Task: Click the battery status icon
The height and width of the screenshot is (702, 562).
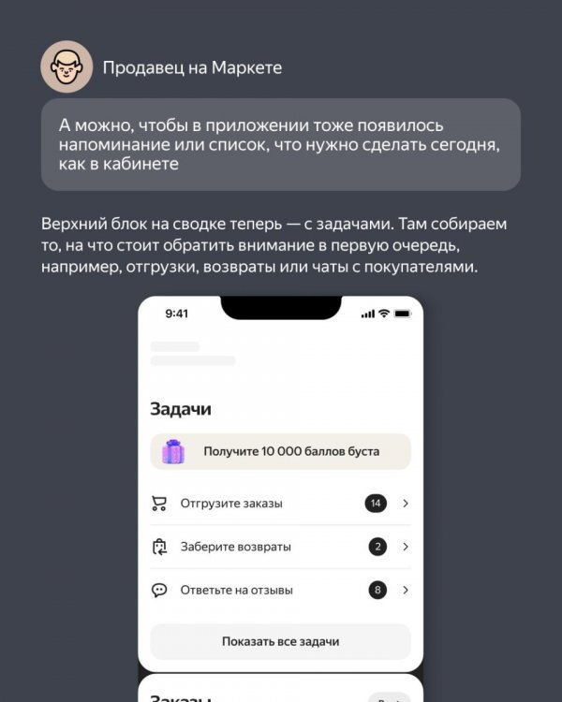Action: tap(402, 314)
